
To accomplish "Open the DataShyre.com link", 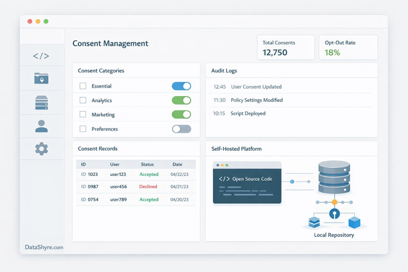I will [x=44, y=247].
